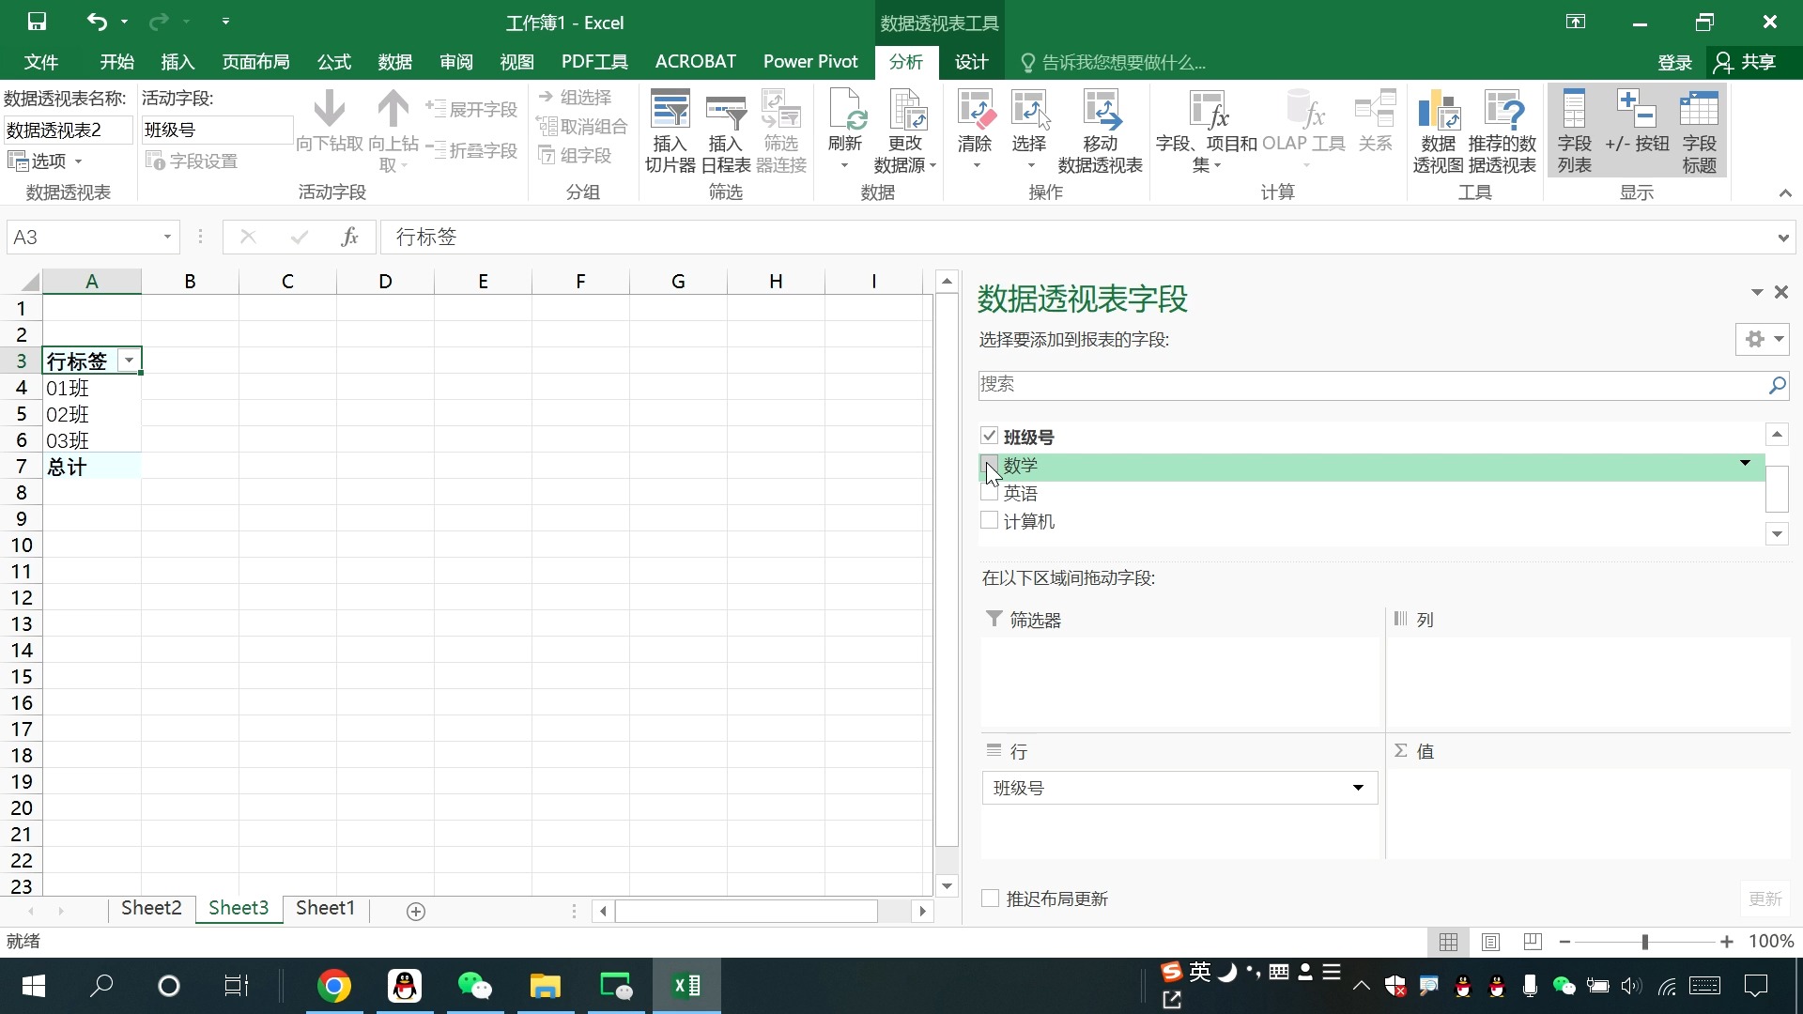
Task: Click the 更新 (Update) button
Action: tap(1766, 899)
